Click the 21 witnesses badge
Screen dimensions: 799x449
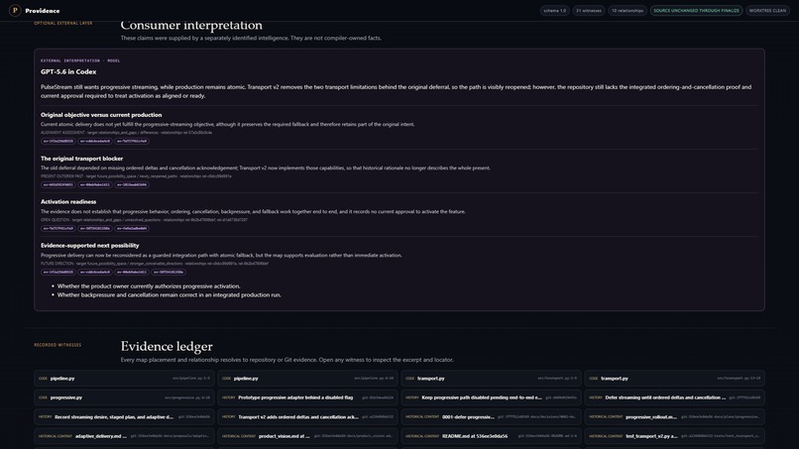tap(589, 10)
